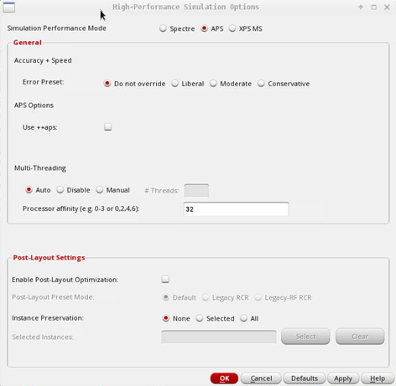
Task: Click the 'Accuracy + Speed' label
Action: click(x=43, y=60)
